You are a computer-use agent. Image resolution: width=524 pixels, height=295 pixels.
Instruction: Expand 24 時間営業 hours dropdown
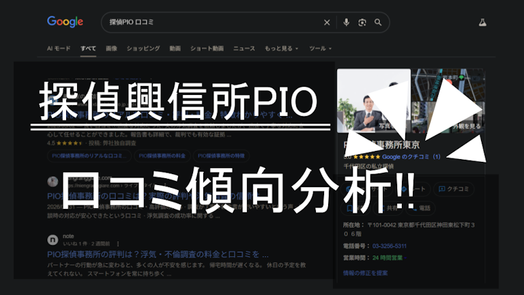(390, 258)
